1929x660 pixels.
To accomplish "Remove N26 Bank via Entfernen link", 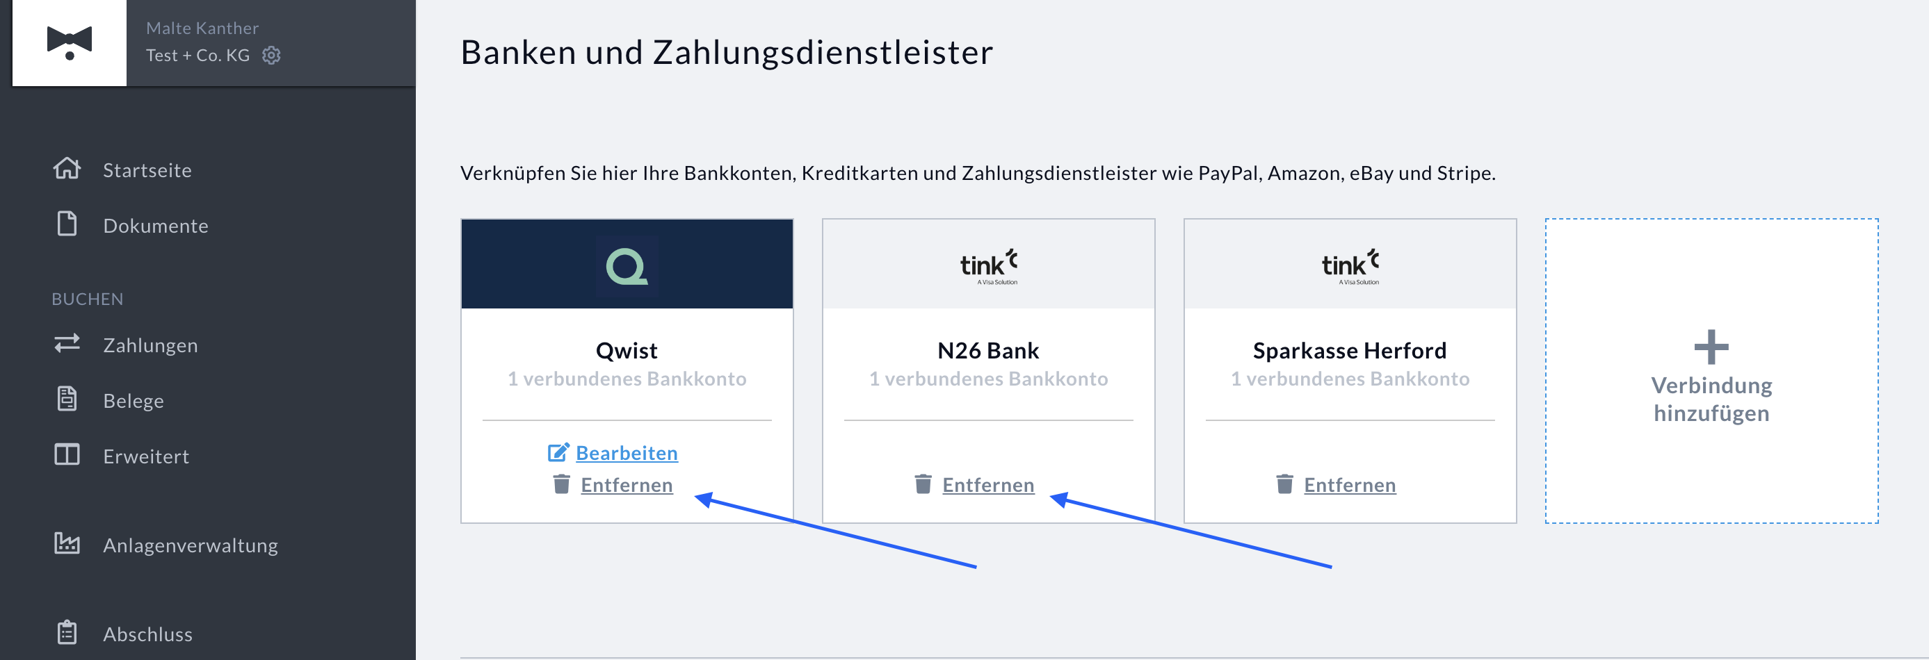I will pyautogui.click(x=987, y=485).
